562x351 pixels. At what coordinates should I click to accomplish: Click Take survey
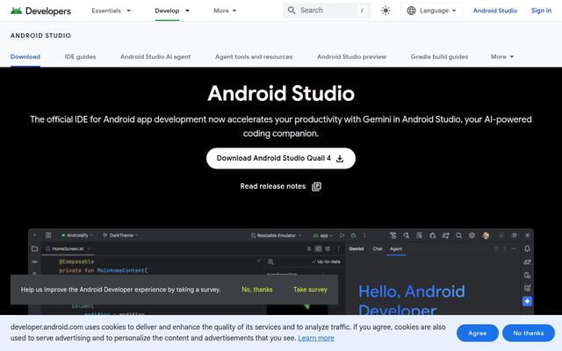pyautogui.click(x=310, y=290)
